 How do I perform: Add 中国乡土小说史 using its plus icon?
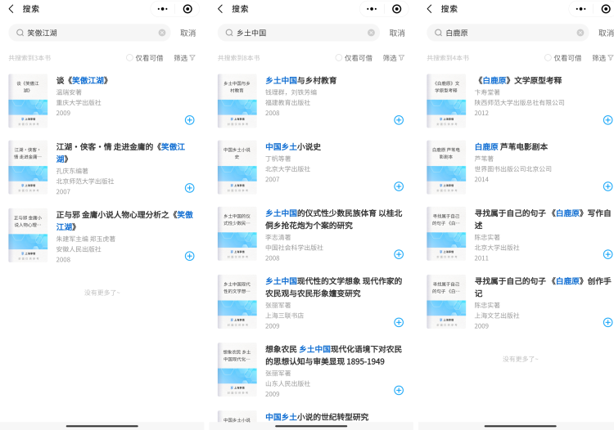(x=399, y=186)
